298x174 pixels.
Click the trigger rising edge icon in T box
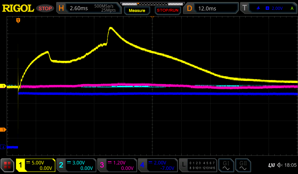(258, 8)
